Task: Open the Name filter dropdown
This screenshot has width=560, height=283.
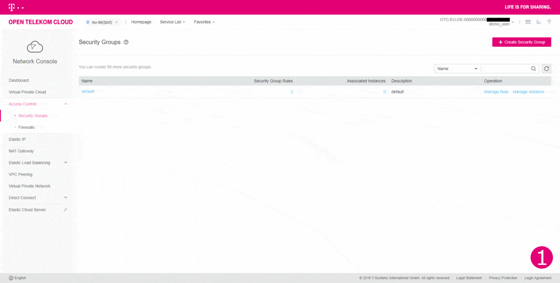Action: (x=457, y=68)
